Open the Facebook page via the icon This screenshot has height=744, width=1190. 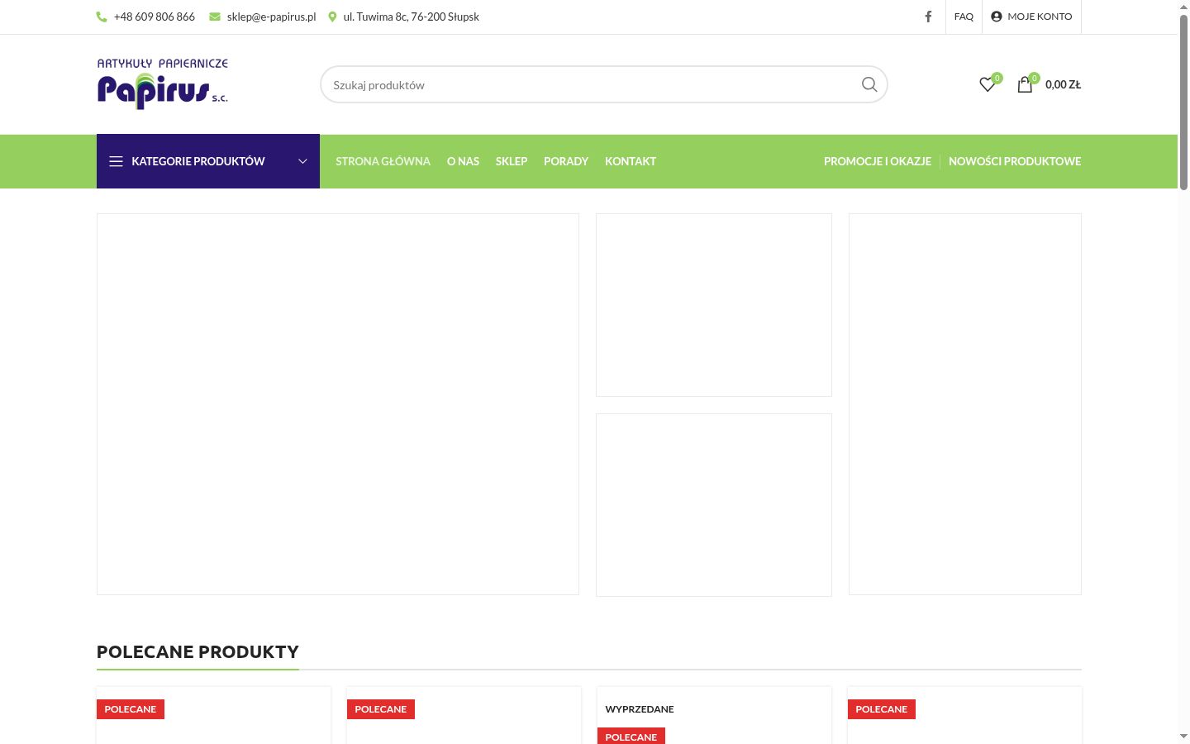pos(928,17)
